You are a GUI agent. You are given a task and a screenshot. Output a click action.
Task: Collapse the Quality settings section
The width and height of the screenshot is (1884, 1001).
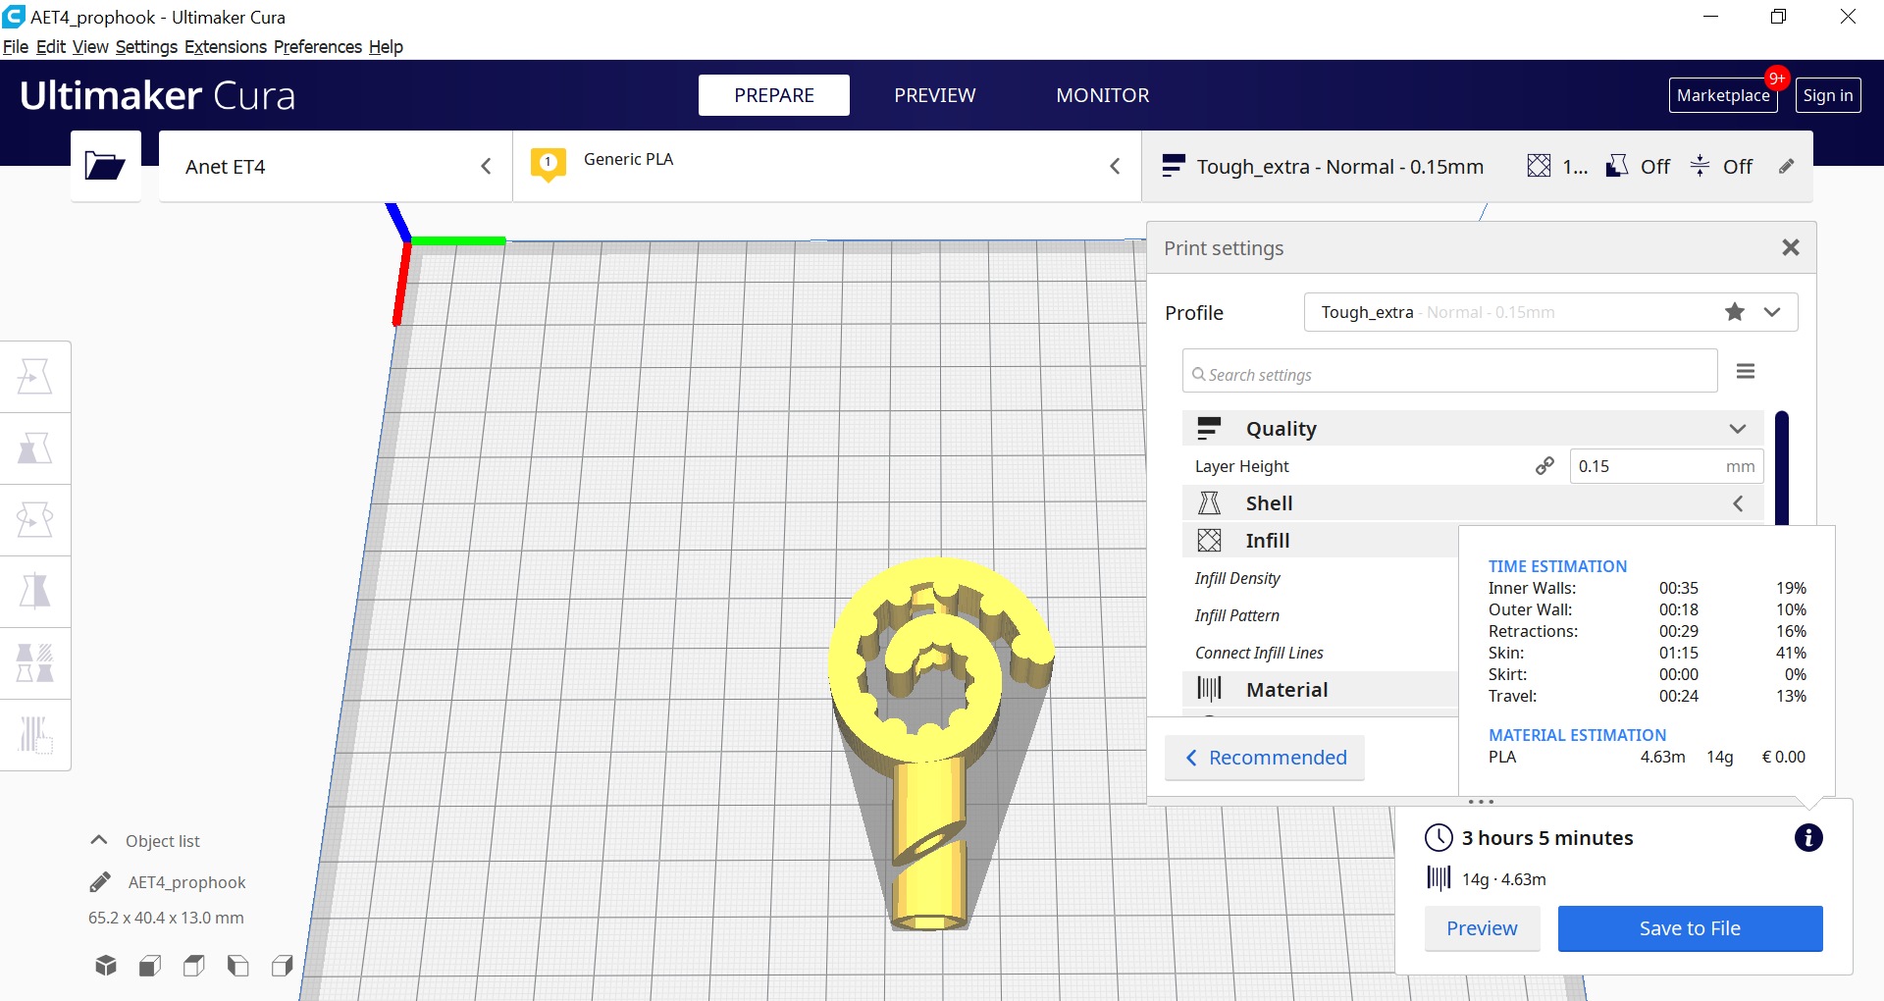1738,428
